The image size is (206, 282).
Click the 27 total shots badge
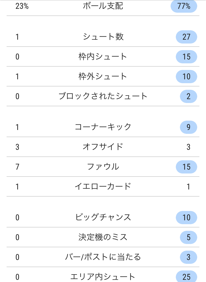(186, 37)
